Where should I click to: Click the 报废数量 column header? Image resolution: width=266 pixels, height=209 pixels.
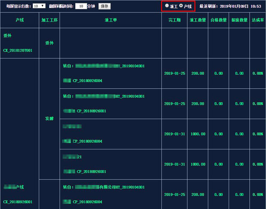tap(239, 20)
